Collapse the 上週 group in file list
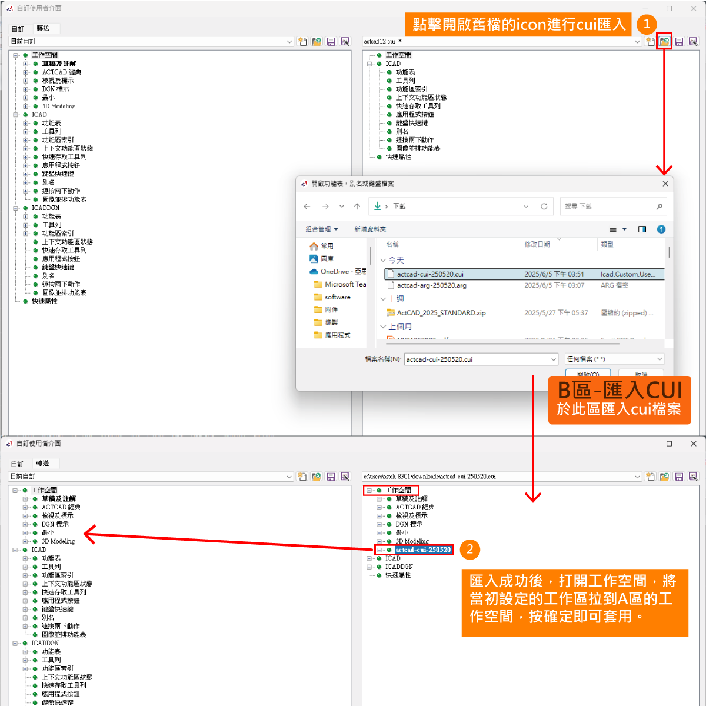 384,299
